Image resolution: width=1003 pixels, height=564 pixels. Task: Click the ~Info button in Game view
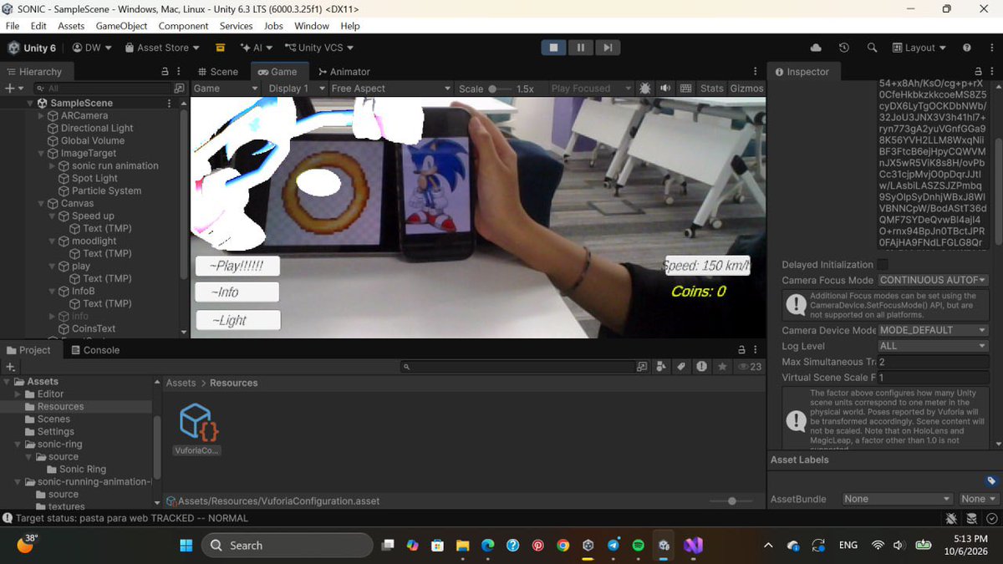tap(237, 292)
